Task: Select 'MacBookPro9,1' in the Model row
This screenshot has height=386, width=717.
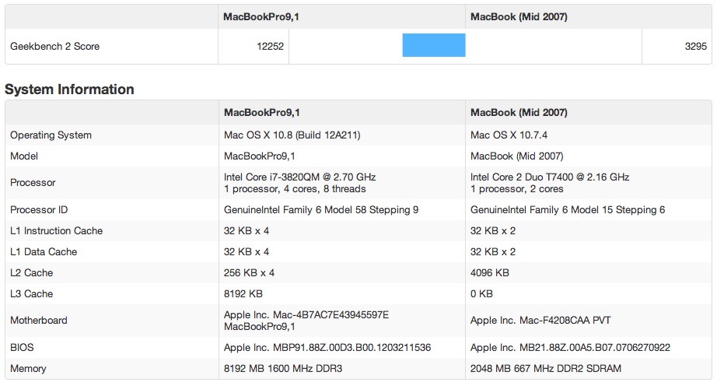Action: 259,156
